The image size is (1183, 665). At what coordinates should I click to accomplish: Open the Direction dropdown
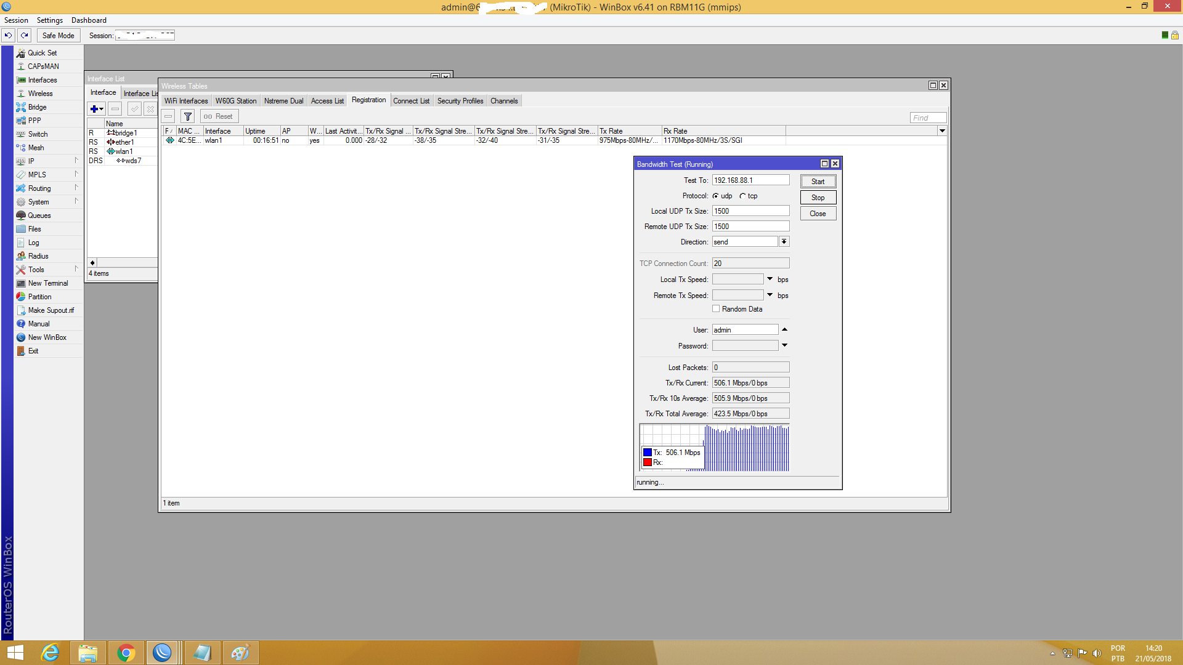[x=784, y=242]
